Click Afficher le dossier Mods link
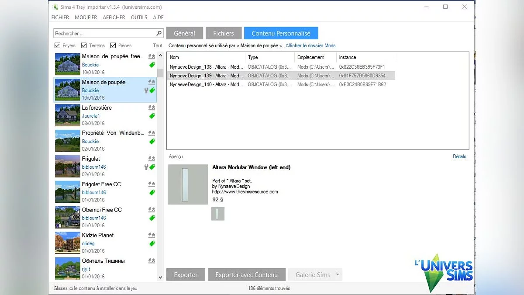 click(x=311, y=45)
